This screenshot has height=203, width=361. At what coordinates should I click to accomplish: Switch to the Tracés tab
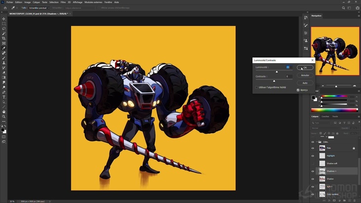[x=335, y=117]
